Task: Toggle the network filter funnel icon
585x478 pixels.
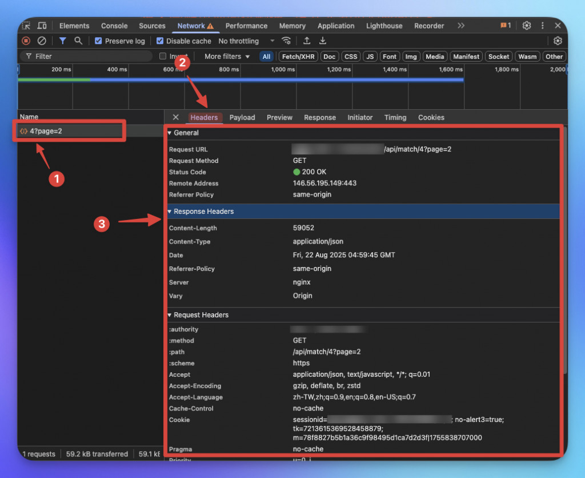Action: (63, 41)
